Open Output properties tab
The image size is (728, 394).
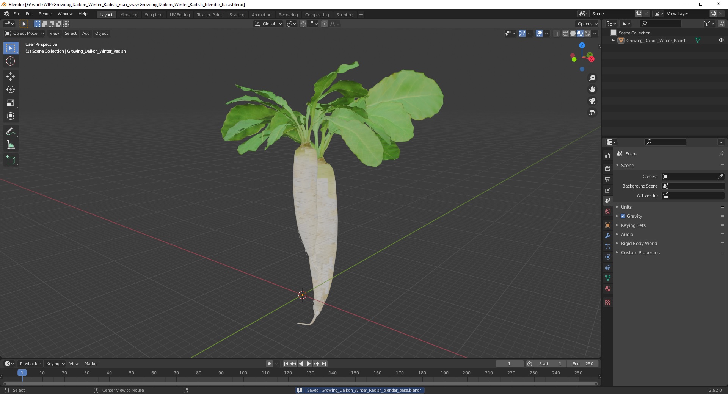tap(608, 179)
